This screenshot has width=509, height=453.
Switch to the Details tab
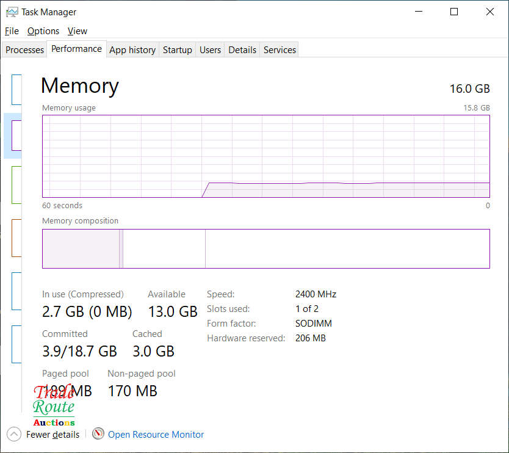tap(242, 50)
